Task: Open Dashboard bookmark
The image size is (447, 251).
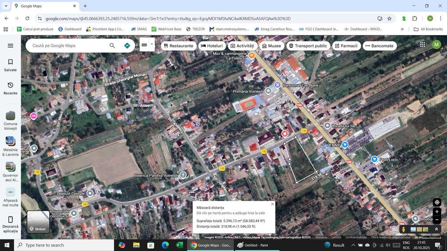Action: (x=70, y=29)
